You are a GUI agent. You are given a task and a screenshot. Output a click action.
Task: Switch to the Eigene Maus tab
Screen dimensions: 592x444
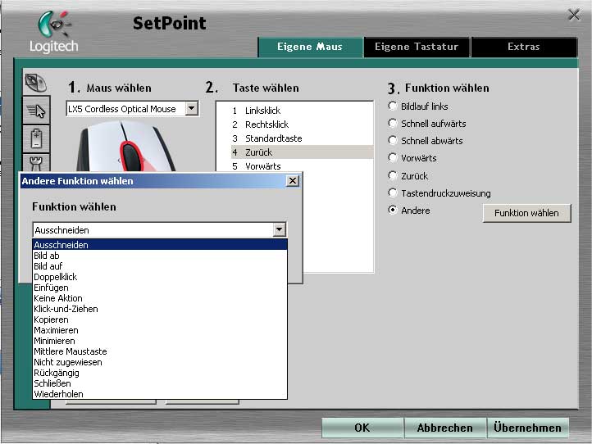point(310,47)
